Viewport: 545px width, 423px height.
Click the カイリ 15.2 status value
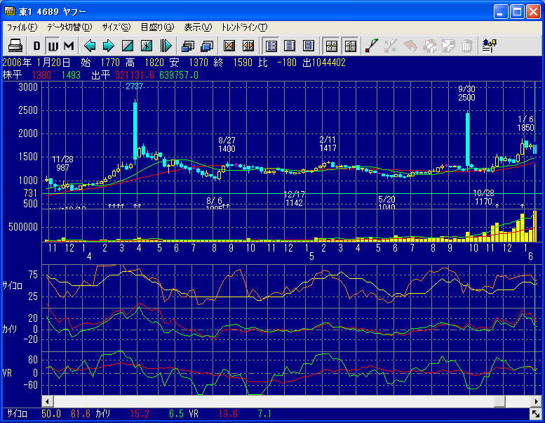(140, 414)
